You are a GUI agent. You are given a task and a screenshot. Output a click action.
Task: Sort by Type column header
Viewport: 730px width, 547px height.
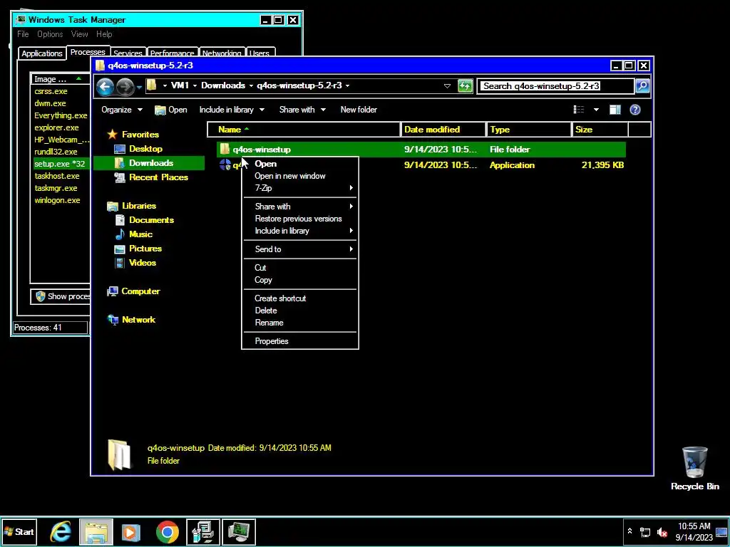click(529, 130)
